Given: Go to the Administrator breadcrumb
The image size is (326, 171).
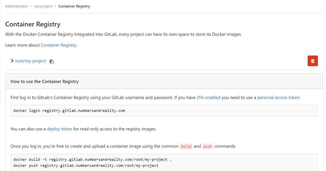Looking at the screenshot, I should click(16, 6).
